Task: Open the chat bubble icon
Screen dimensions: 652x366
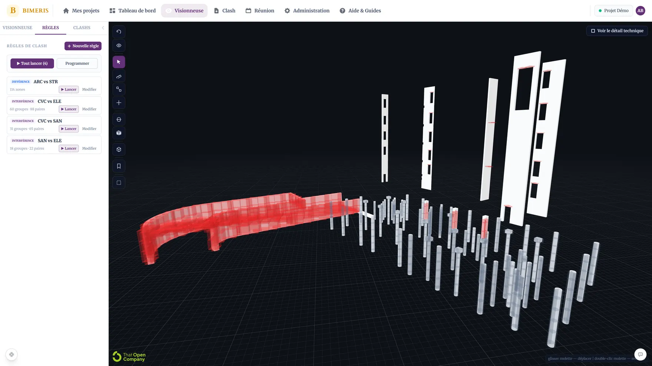Action: pyautogui.click(x=640, y=355)
